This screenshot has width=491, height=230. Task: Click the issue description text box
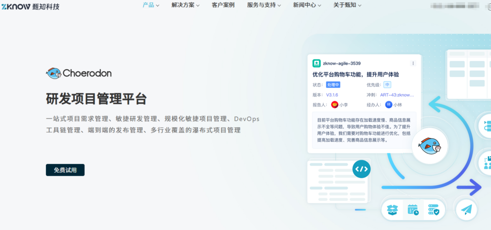tap(364, 130)
